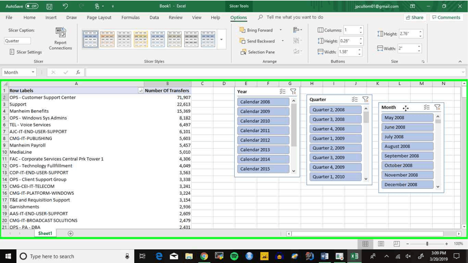Open the Selection Pane

258,52
